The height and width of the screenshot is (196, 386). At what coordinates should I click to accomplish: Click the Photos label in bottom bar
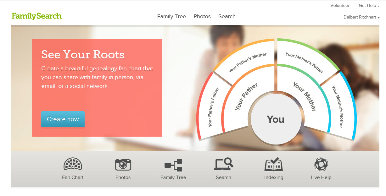pyautogui.click(x=123, y=177)
